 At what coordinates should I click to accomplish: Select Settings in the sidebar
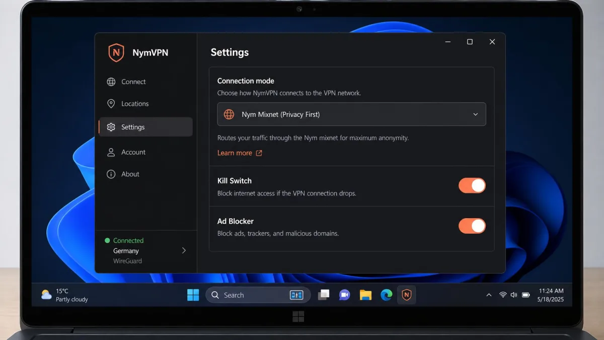(x=145, y=127)
